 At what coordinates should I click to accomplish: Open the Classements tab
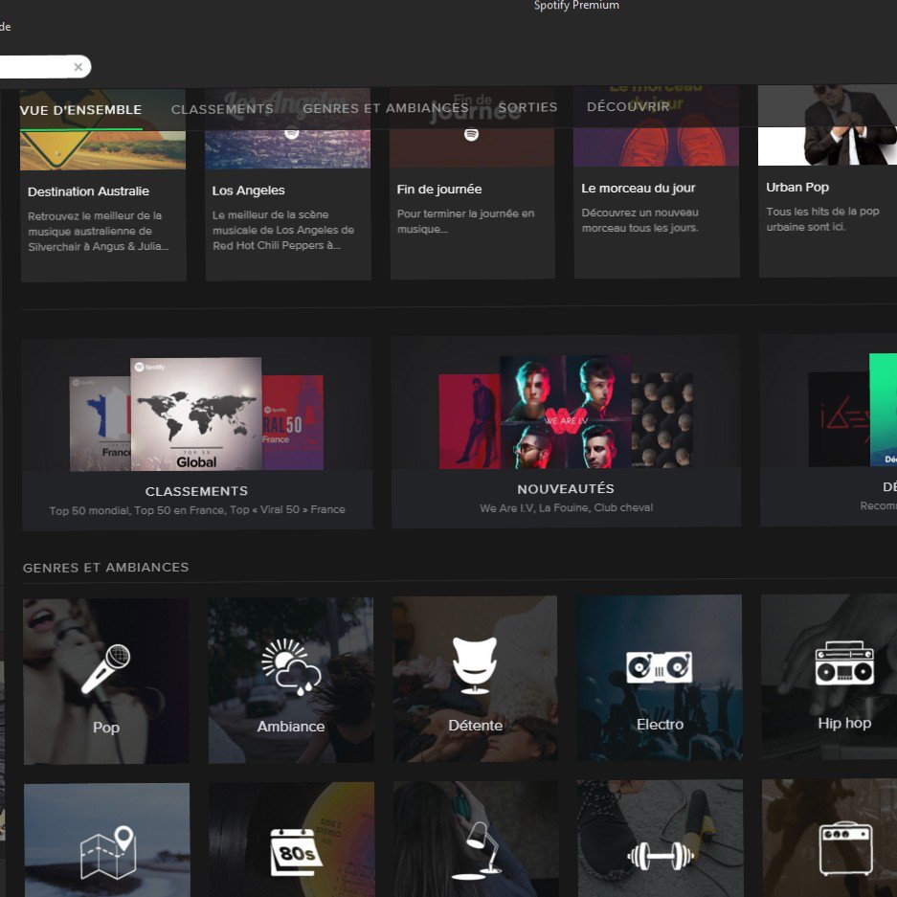point(222,109)
